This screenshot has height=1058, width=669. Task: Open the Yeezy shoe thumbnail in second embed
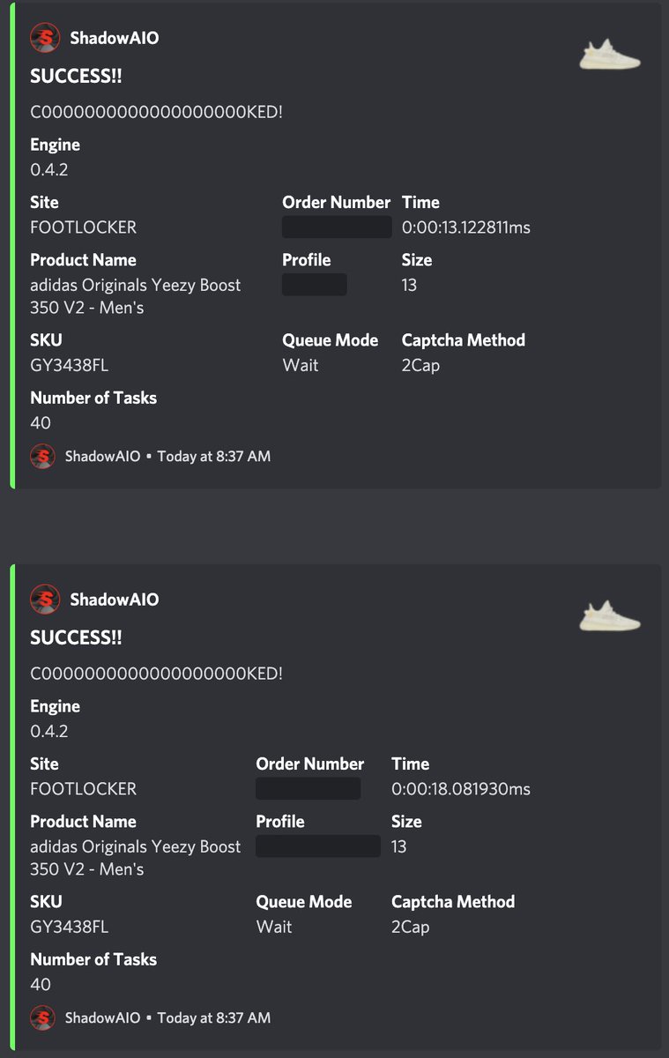tap(609, 615)
